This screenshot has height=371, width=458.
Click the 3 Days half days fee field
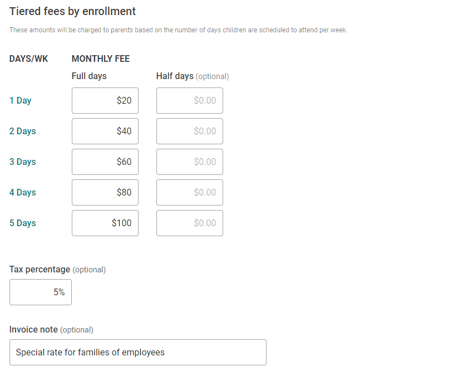(190, 162)
